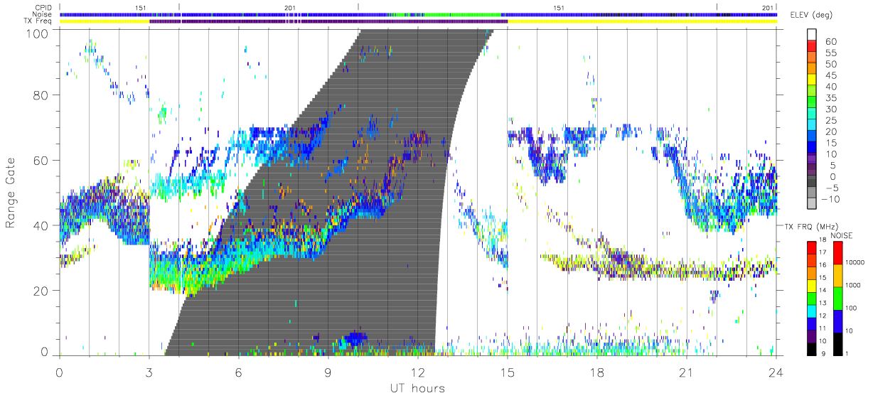This screenshot has width=873, height=403.
Task: Click x-axis tick label "24"
Action: coord(776,372)
